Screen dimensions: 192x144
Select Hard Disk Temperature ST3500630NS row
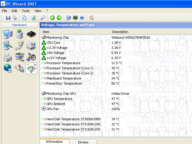116,119
